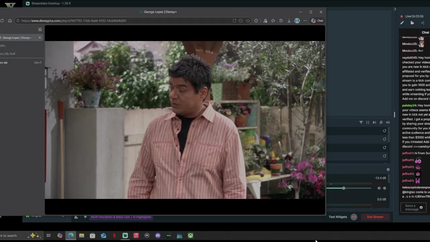This screenshot has height=242, width=430.
Task: Open the browser Extensions puzzle icon
Action: [256, 21]
